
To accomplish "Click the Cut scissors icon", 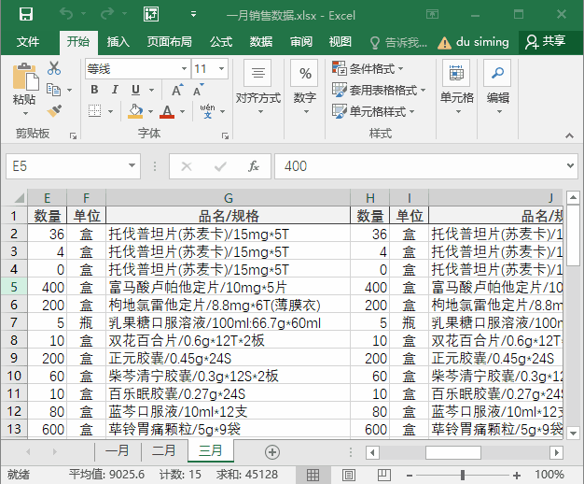I will click(54, 68).
